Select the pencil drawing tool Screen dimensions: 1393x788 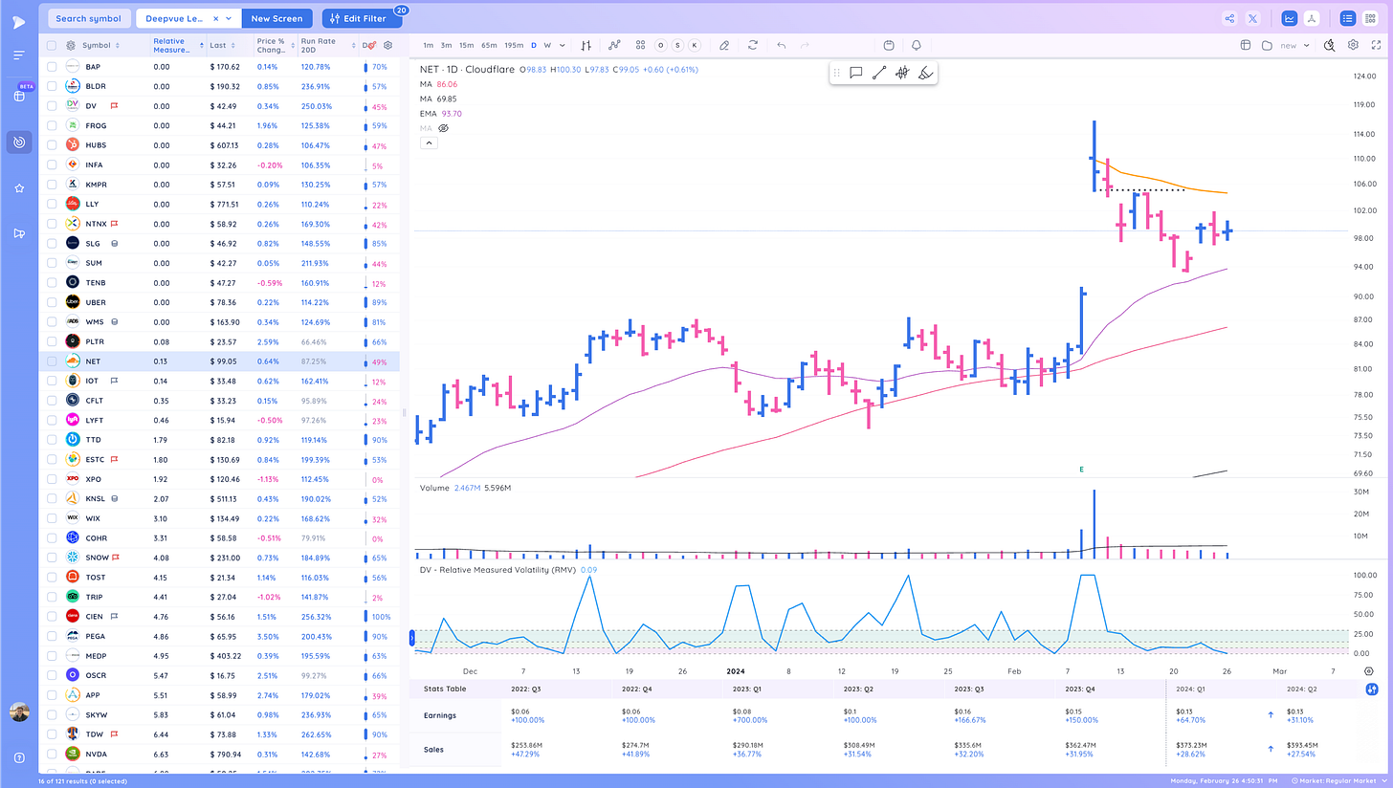pyautogui.click(x=724, y=45)
